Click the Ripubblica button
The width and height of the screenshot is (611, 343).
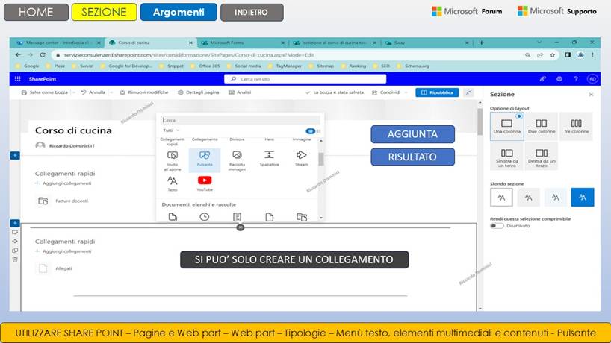coord(437,92)
